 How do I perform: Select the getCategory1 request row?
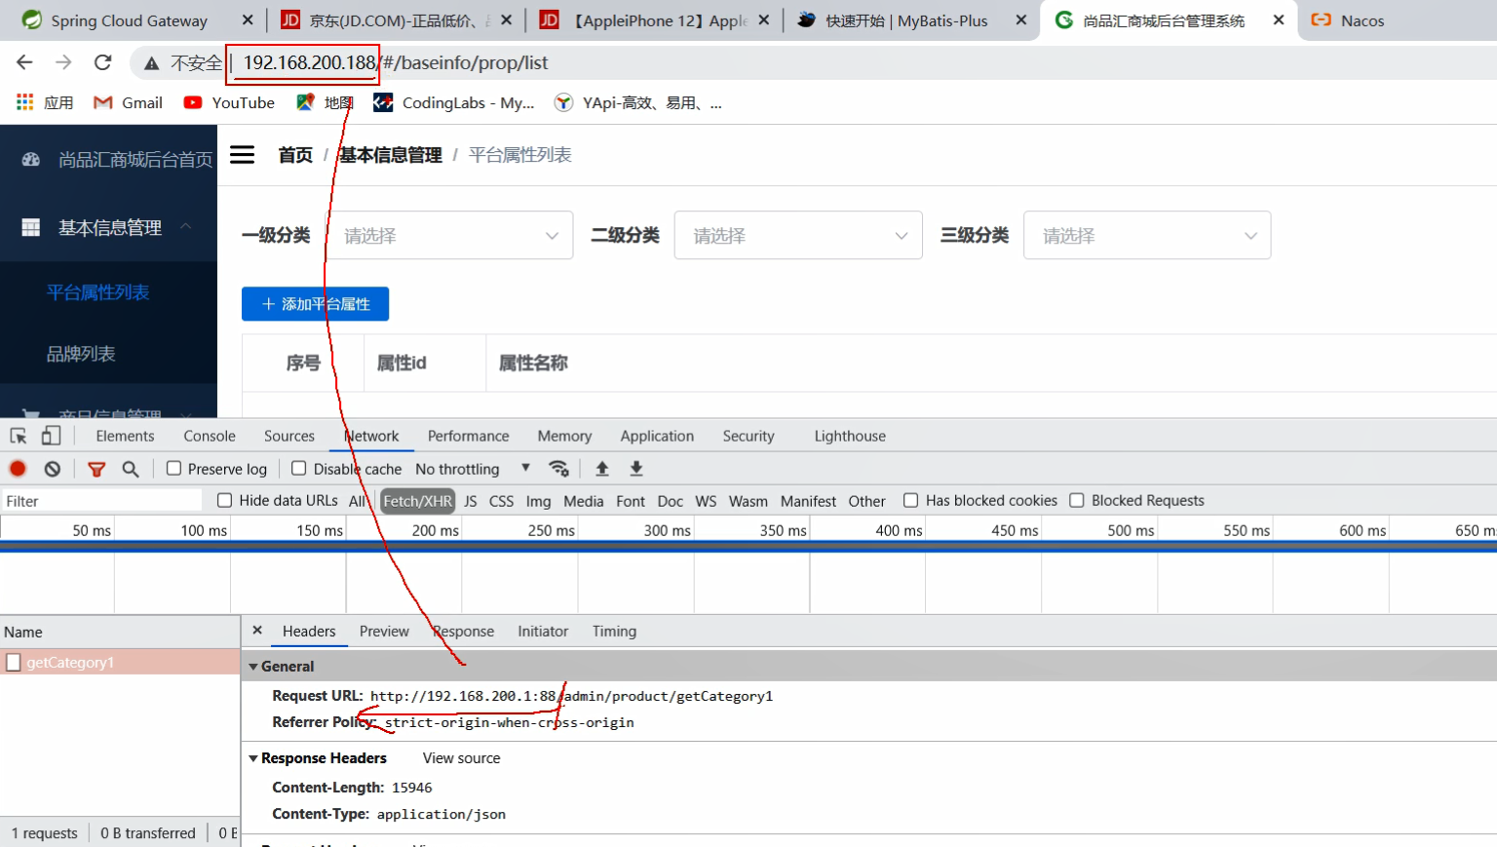tap(120, 662)
